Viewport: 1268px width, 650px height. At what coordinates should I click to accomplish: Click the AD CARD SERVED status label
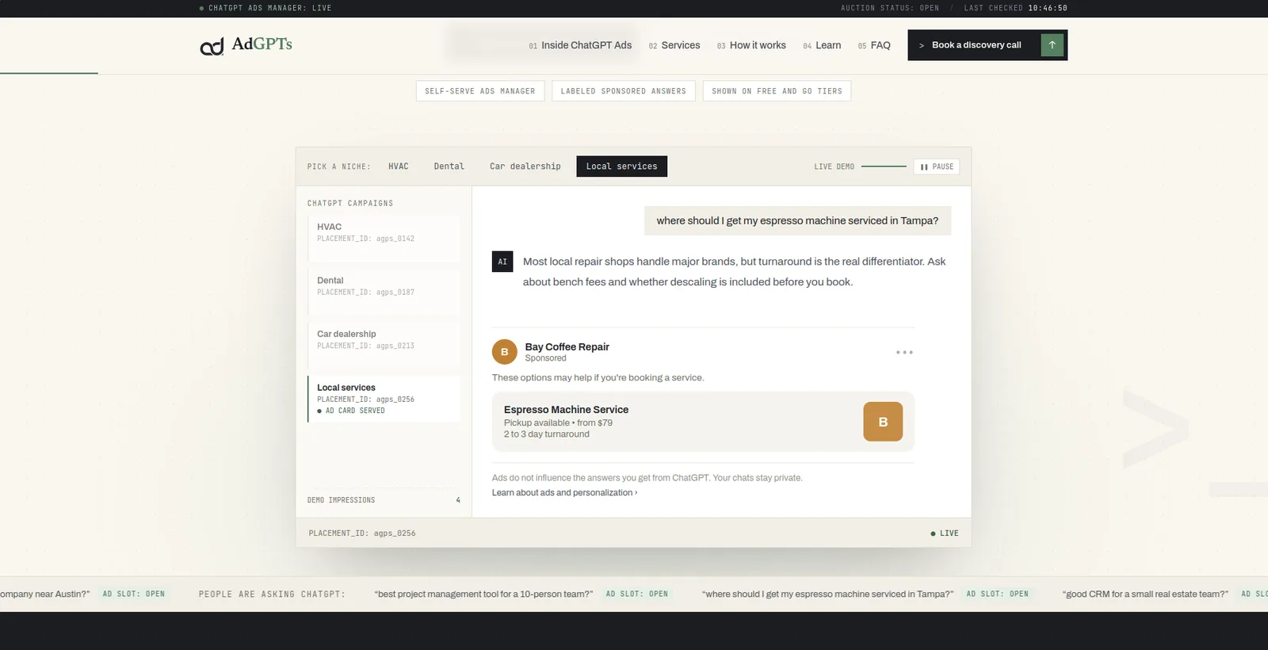coord(351,411)
